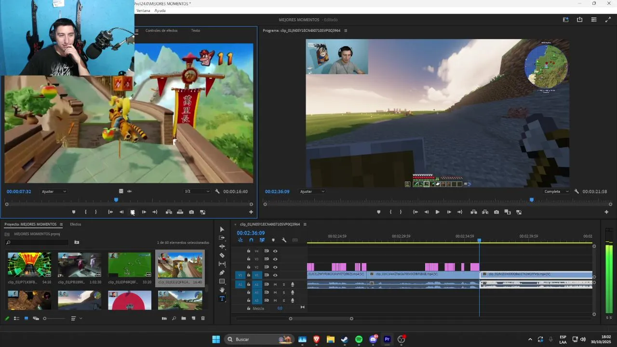Export frame from Source monitor
Viewport: 617px width, 347px height.
tap(191, 212)
